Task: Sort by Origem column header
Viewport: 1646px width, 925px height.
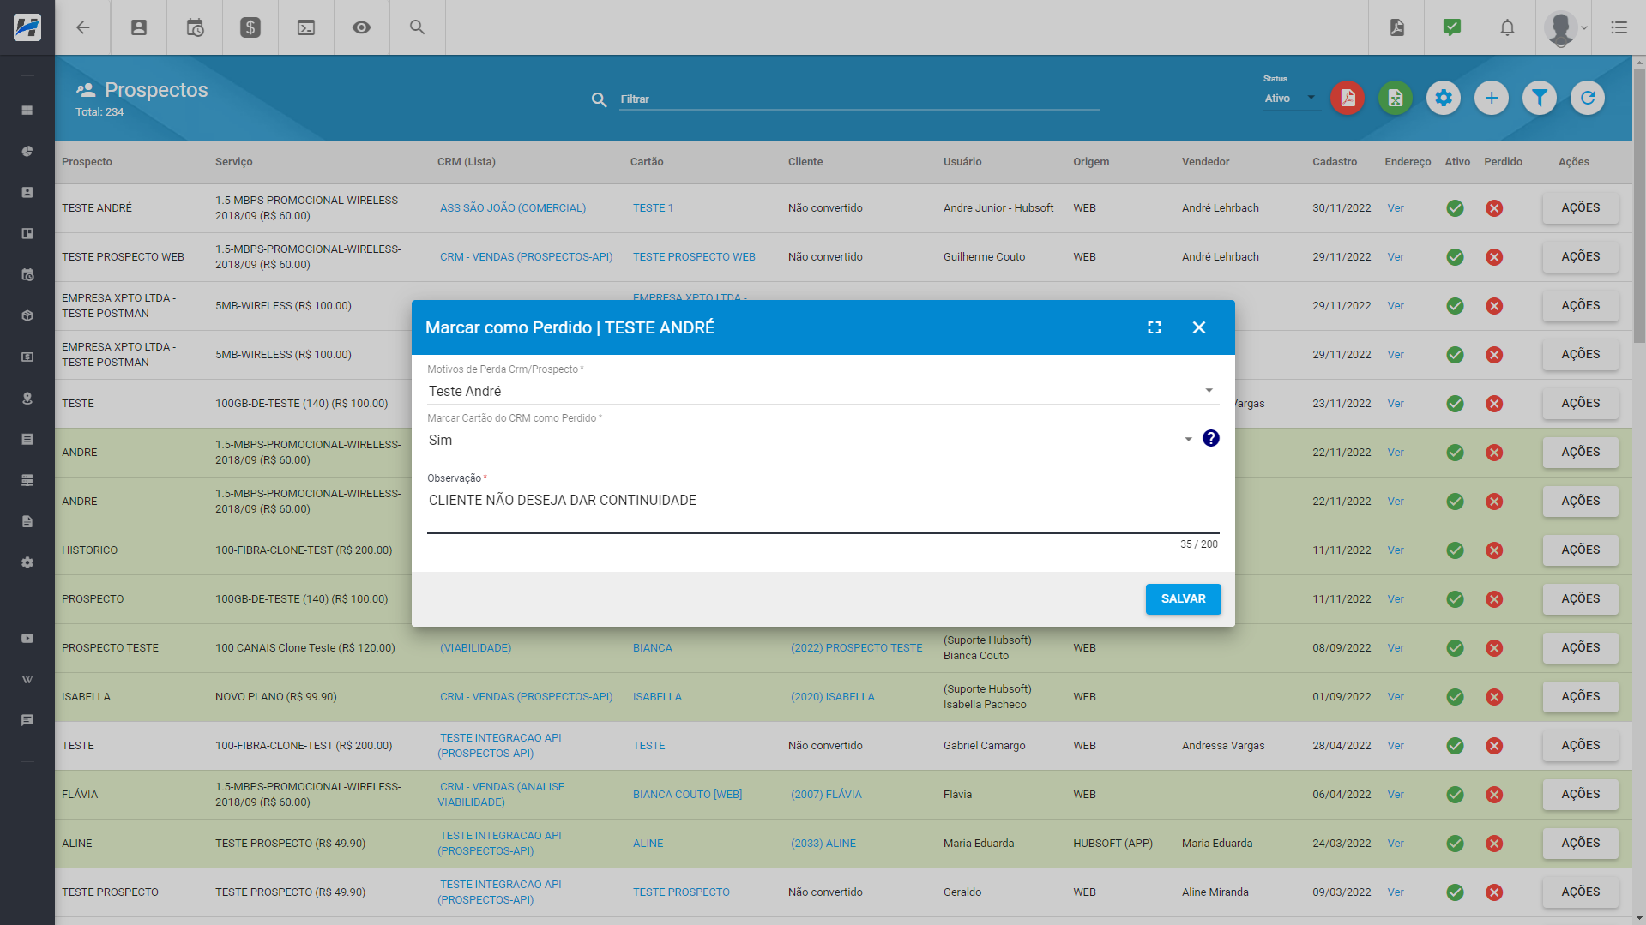Action: (1091, 161)
